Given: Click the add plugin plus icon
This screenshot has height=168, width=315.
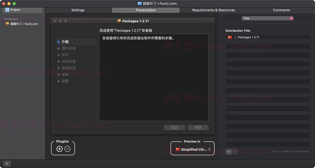Looking at the screenshot, I should 60,149.
